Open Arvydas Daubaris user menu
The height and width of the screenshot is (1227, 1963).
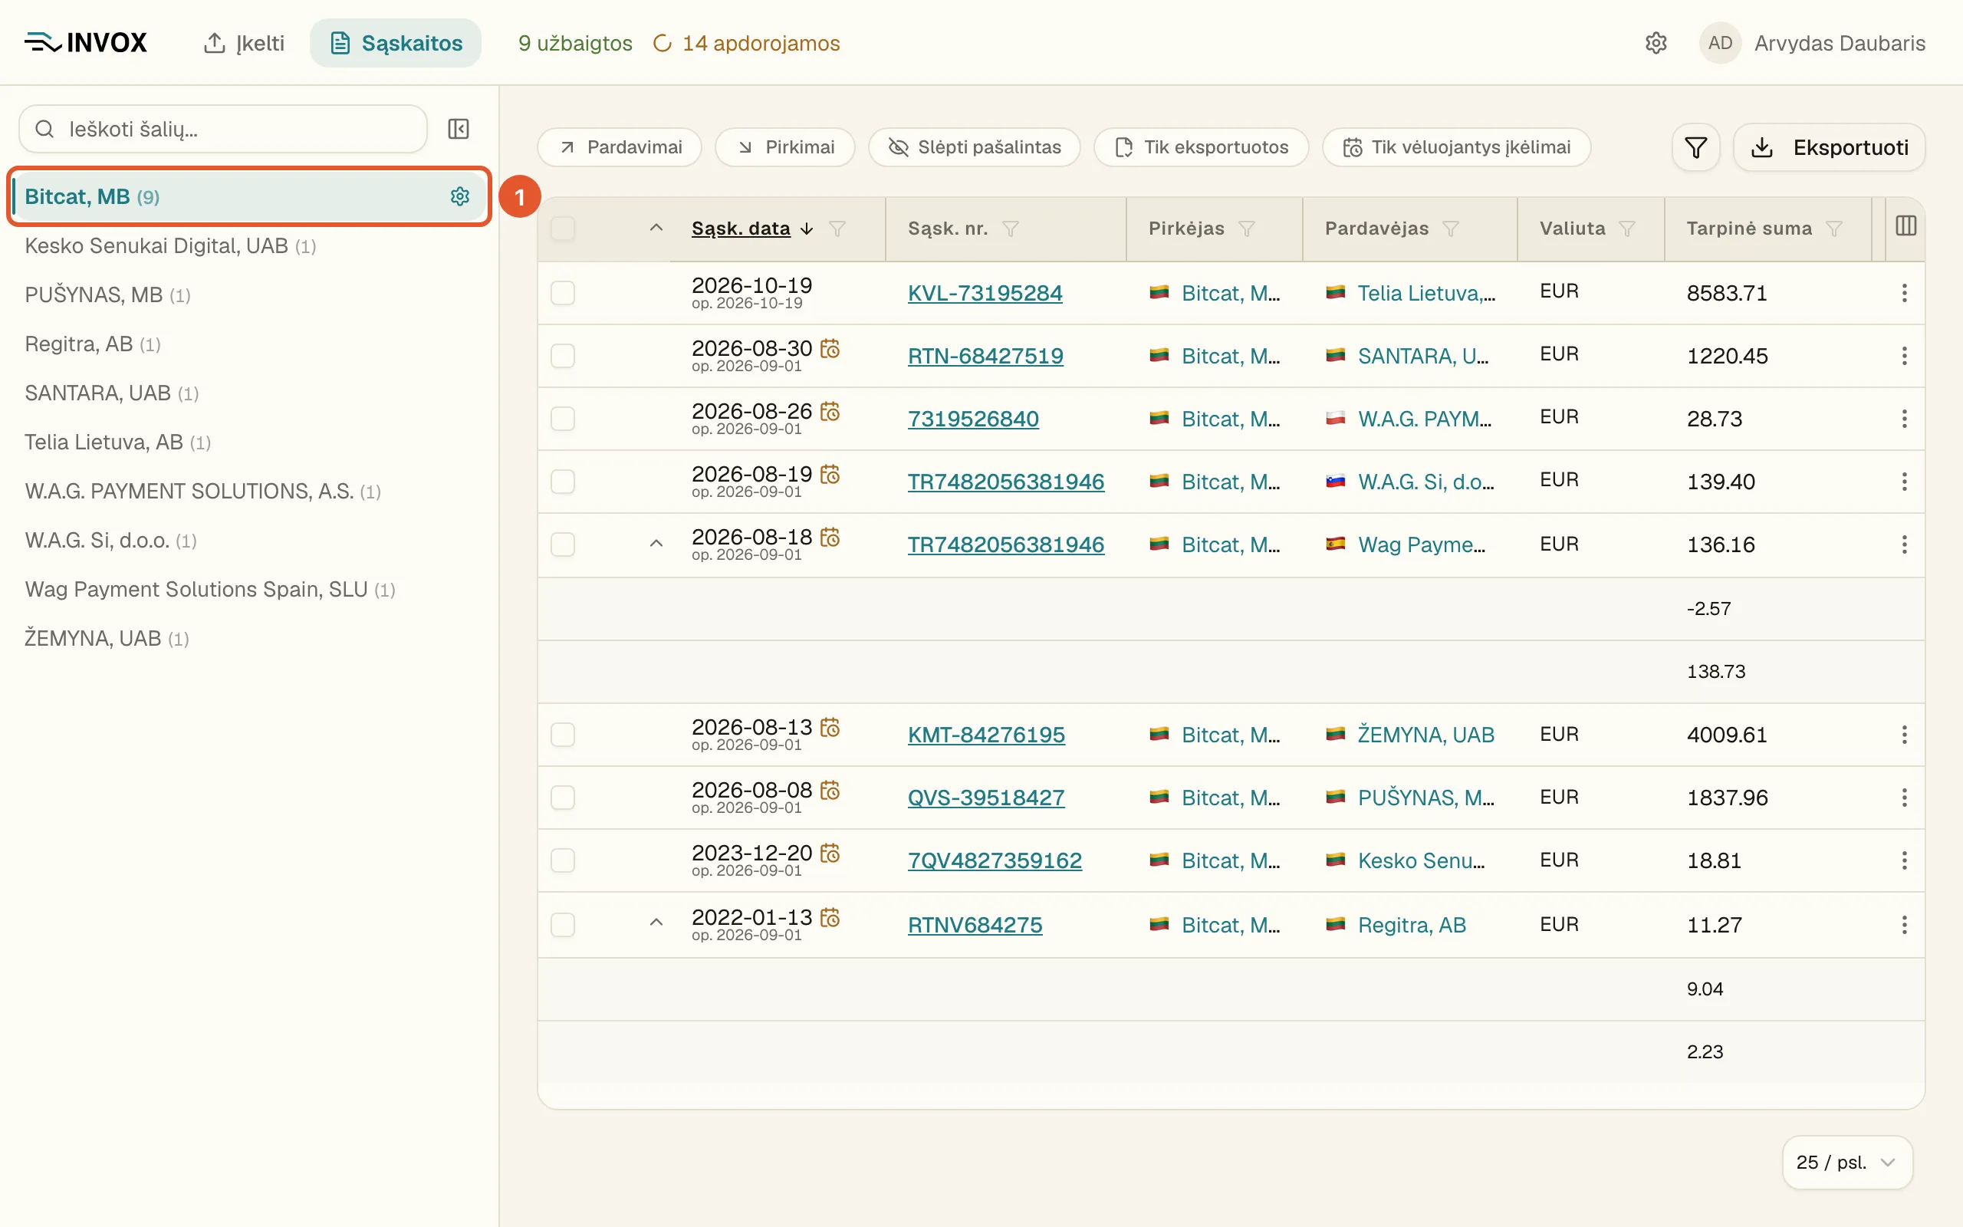1812,43
